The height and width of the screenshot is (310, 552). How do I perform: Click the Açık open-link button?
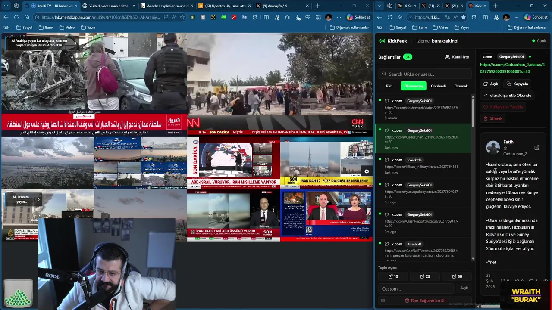point(491,84)
